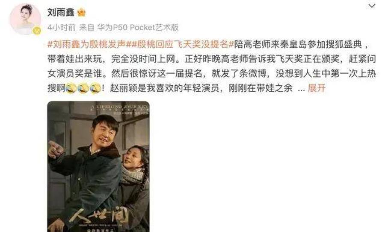The image size is (385, 232).
Task: Click the last emoji before the exclamation mark
Action: coord(95,88)
